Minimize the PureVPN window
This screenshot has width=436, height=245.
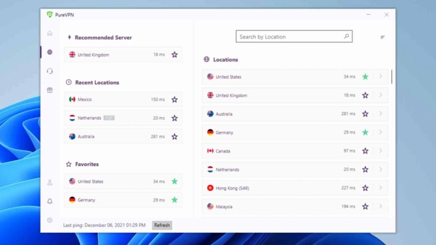[368, 14]
